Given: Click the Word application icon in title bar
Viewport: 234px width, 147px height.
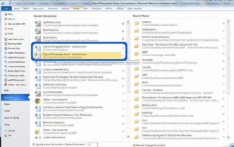Looking at the screenshot, I should (3, 4).
